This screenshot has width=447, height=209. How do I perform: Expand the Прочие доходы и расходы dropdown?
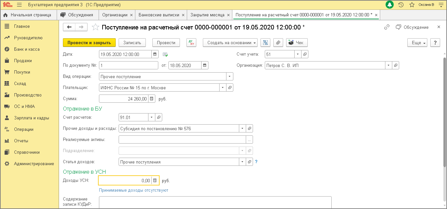(x=243, y=129)
